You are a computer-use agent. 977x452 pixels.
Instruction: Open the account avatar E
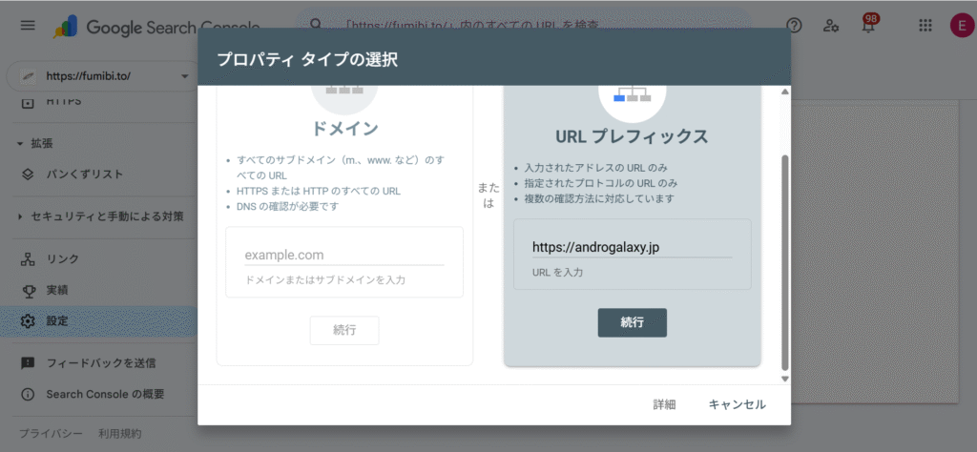pos(961,26)
